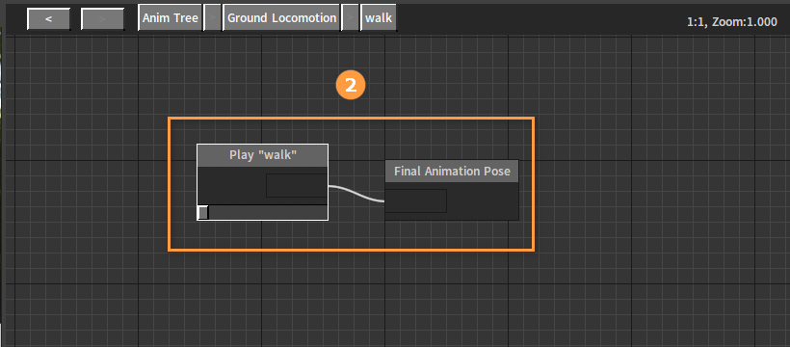
Task: Expand the chevron after Ground Locomotion
Action: pos(351,18)
